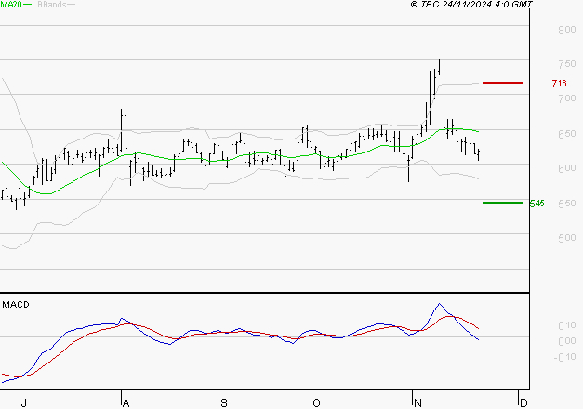The height and width of the screenshot is (409, 583).
Task: Select the 550 price axis label
Action: point(567,204)
